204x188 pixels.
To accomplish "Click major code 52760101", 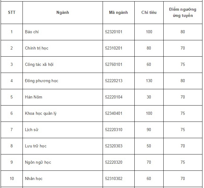I will [x=114, y=65].
